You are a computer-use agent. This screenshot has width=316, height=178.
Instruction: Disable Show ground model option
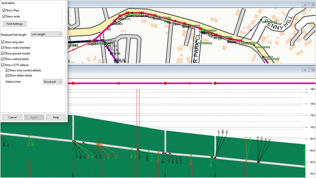(x=3, y=54)
